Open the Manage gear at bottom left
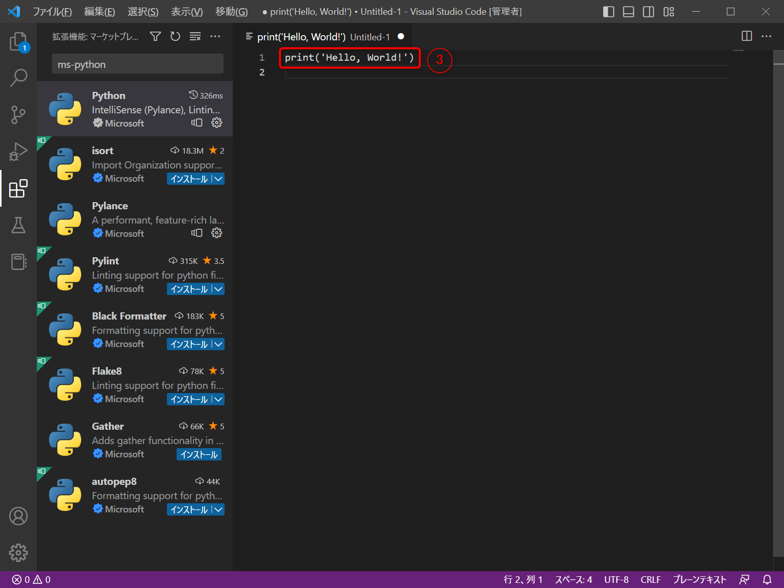 [x=18, y=553]
